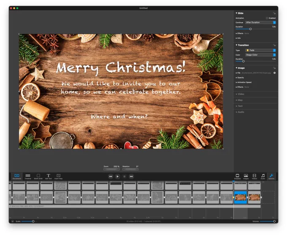Switch to Storyboard view
This screenshot has height=235, width=287.
pos(16,176)
